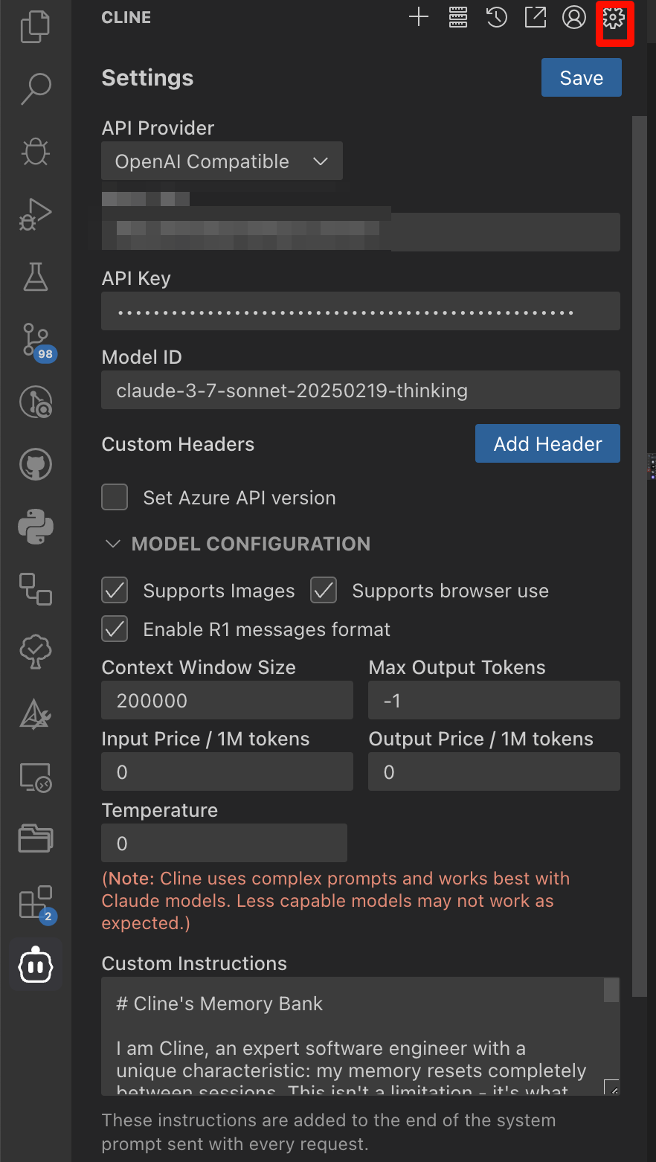This screenshot has width=656, height=1162.
Task: Open the Search view in activity bar
Action: coord(36,89)
